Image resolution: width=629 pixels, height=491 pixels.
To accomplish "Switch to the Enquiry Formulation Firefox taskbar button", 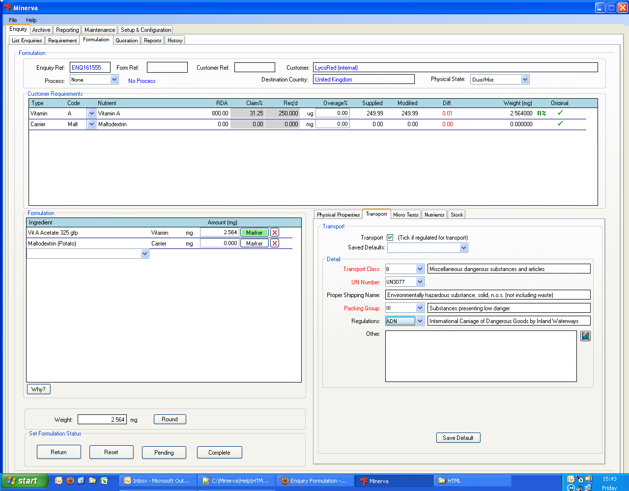I will point(315,481).
